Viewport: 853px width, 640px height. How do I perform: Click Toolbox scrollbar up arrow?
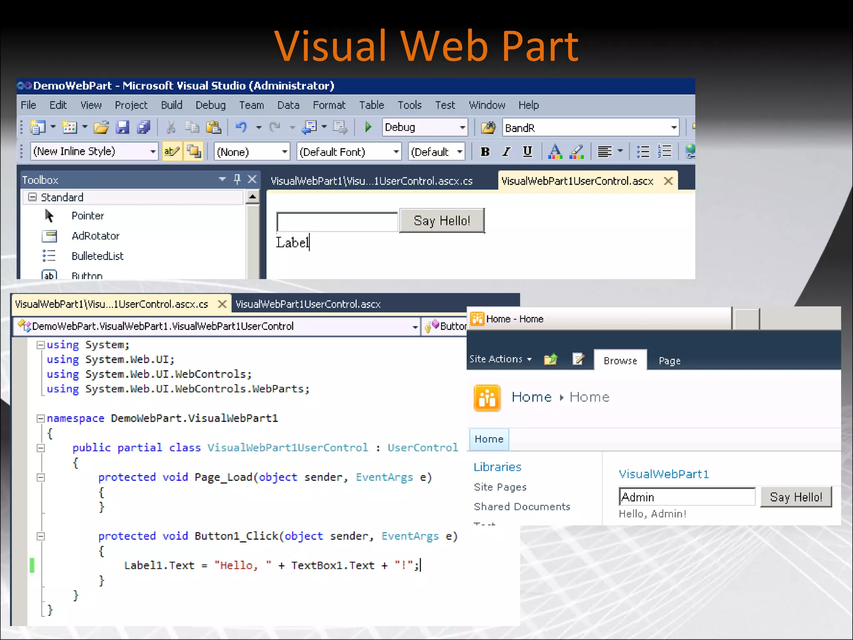point(252,196)
